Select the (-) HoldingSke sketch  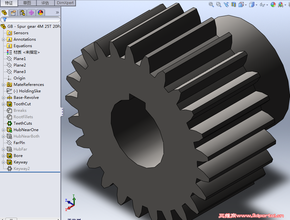coord(24,91)
